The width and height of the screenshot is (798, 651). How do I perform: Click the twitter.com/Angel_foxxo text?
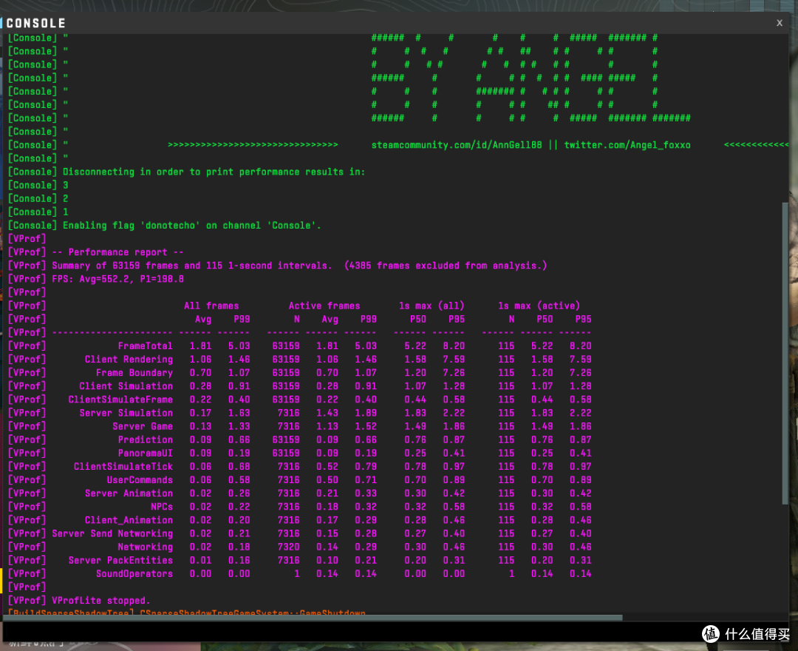[627, 145]
